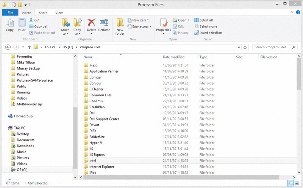
Task: Open Easy access dropdown
Action: click(139, 26)
